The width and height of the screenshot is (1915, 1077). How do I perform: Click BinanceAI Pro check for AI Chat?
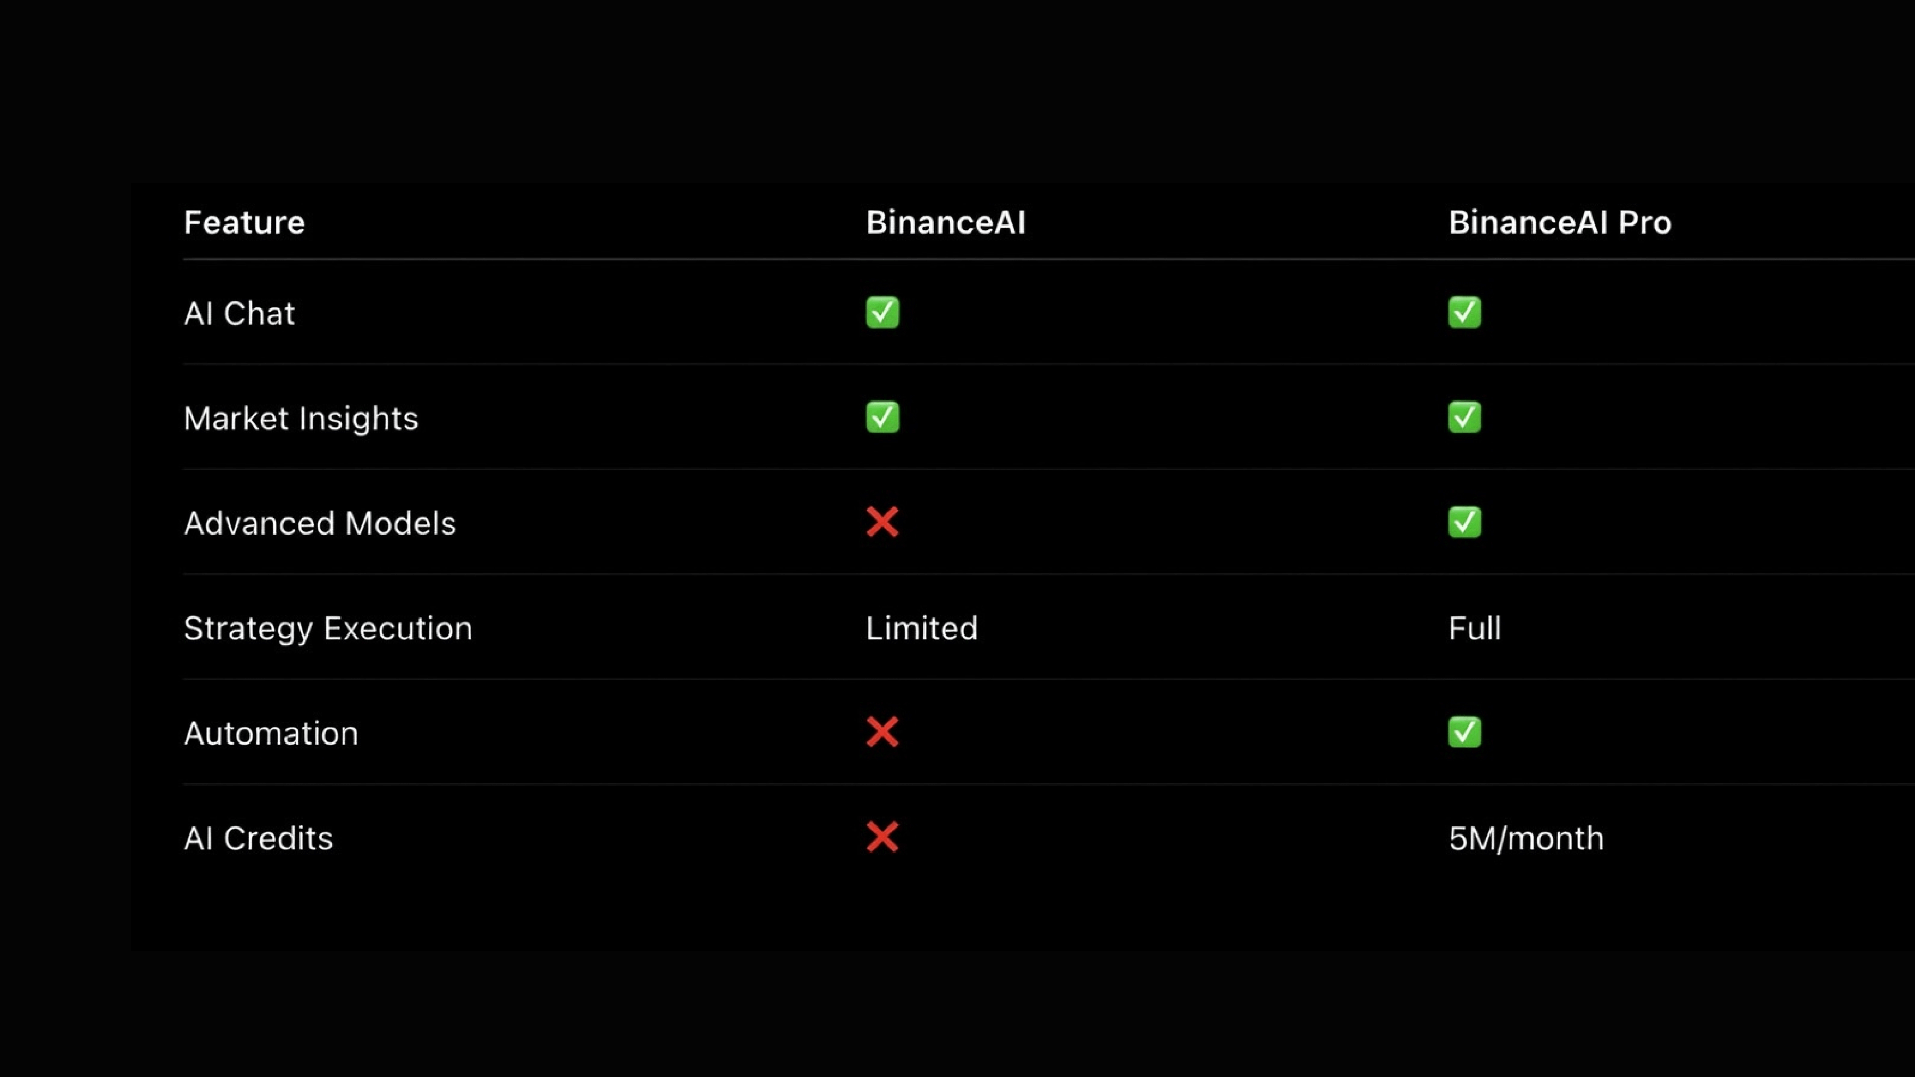pyautogui.click(x=1464, y=312)
